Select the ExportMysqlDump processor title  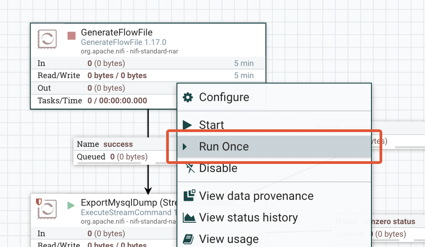(x=129, y=203)
